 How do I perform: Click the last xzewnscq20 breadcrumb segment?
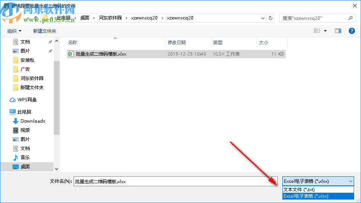pos(180,18)
